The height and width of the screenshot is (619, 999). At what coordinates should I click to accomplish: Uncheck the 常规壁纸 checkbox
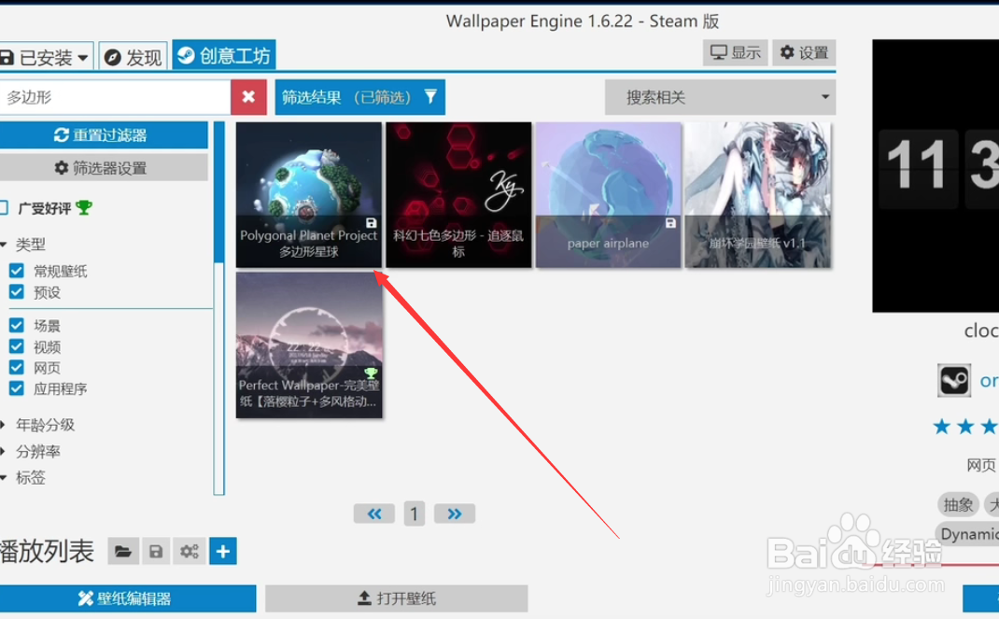tap(17, 272)
